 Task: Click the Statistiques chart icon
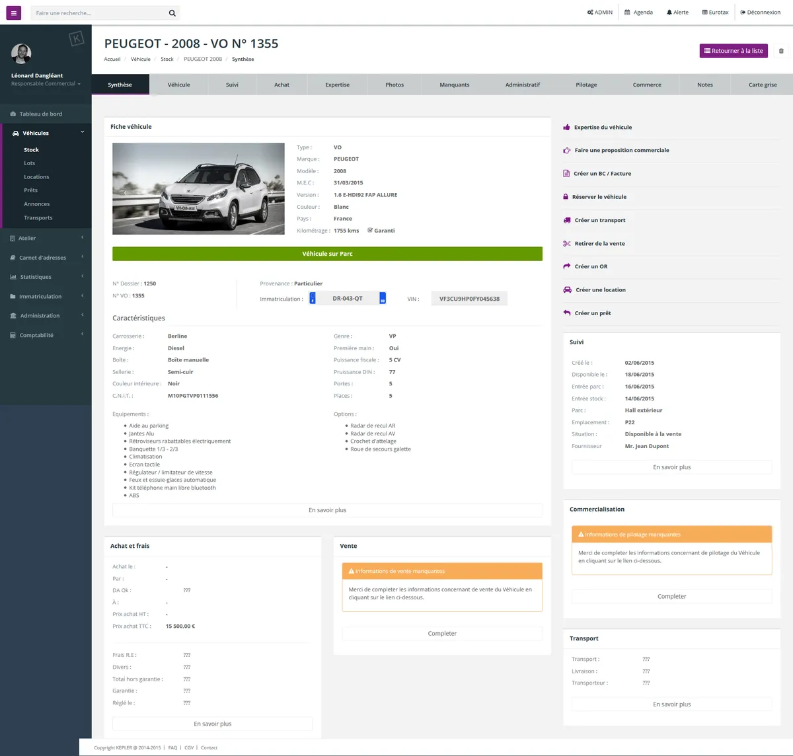(x=13, y=277)
